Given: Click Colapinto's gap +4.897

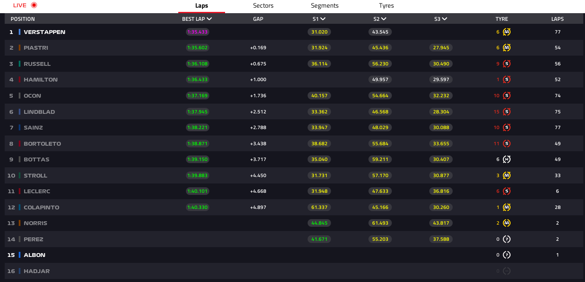Looking at the screenshot, I should coord(258,207).
